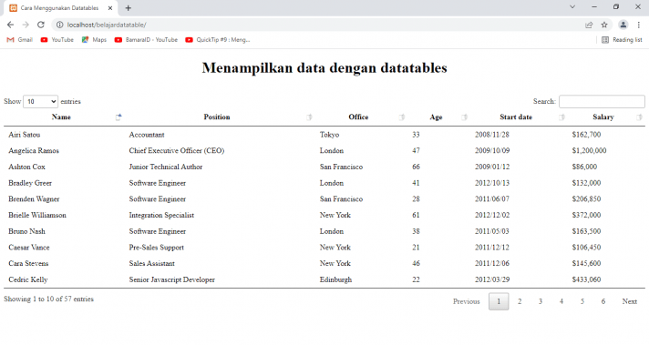Open Chrome three-dot menu
This screenshot has height=345, width=649.
point(639,25)
